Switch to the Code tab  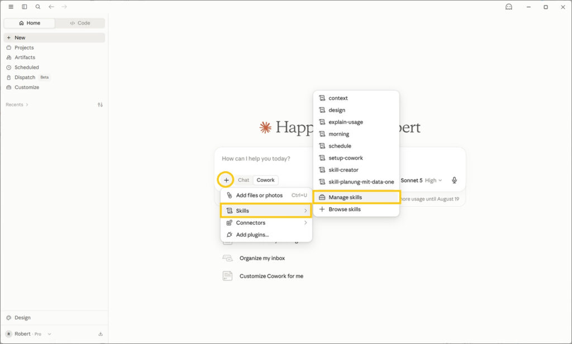pyautogui.click(x=80, y=23)
